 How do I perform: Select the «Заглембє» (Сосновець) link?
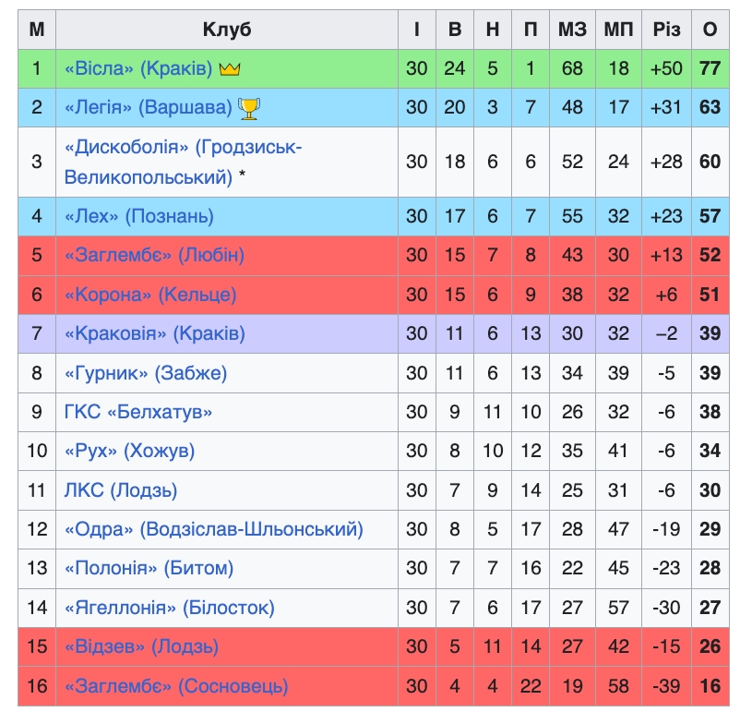coord(175,687)
